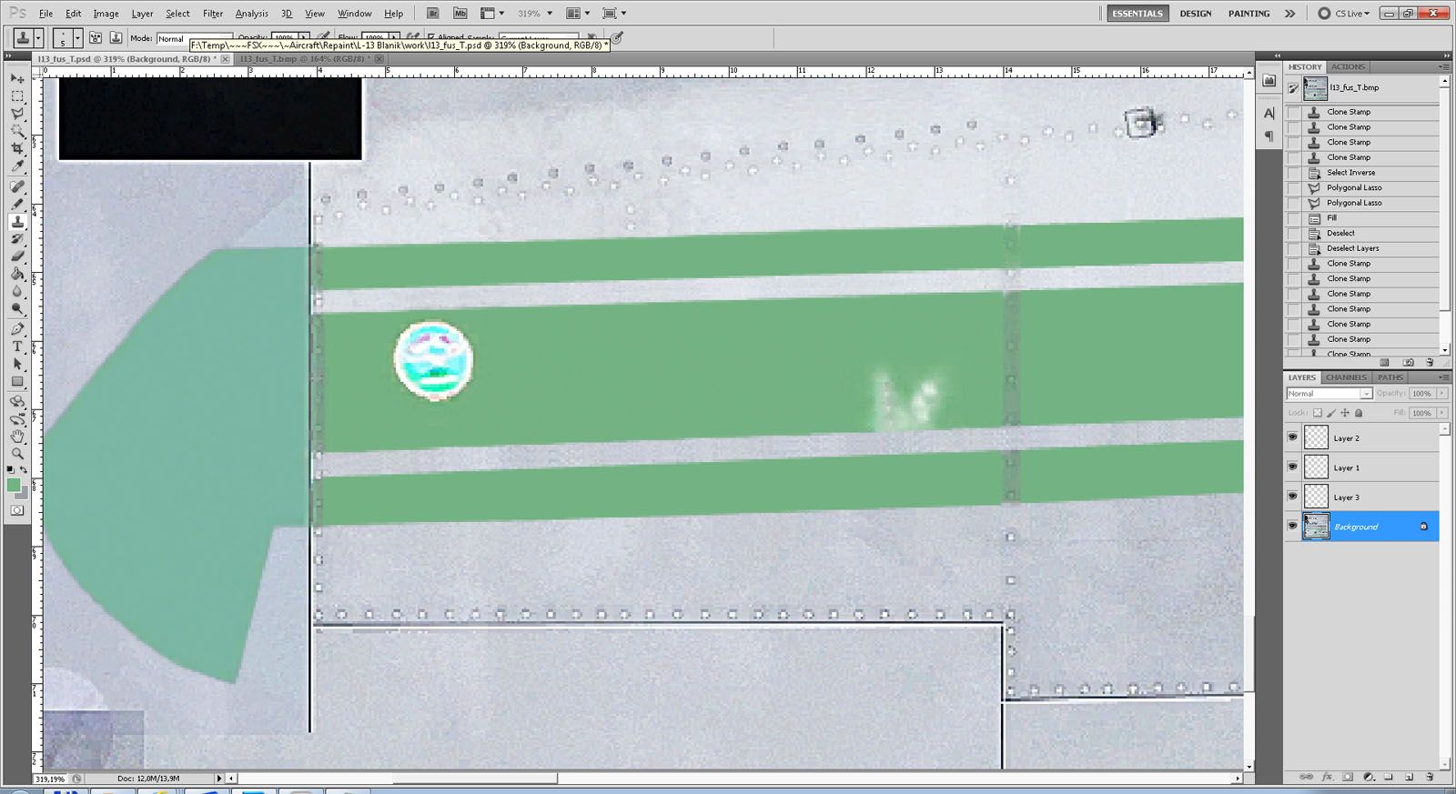Switch to the Design workspace

point(1195,14)
